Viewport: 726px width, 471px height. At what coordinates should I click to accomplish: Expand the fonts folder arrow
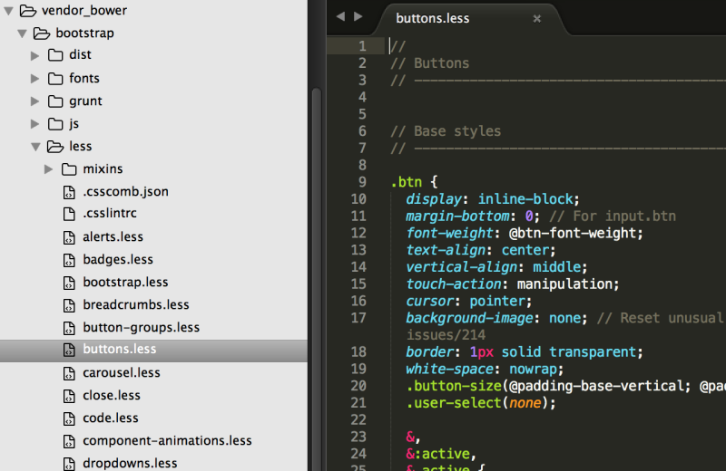[35, 79]
